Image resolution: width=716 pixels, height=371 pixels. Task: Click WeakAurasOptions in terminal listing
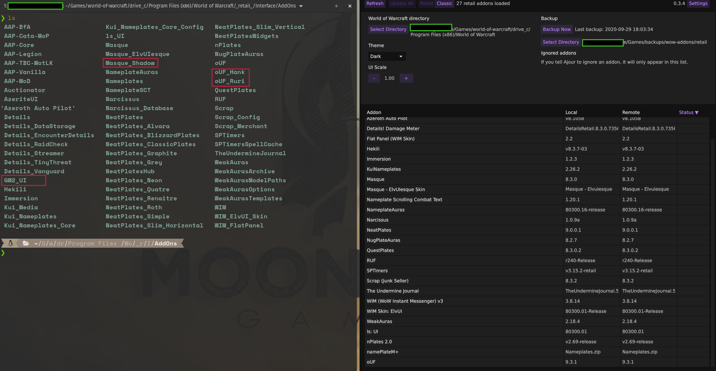[245, 189]
